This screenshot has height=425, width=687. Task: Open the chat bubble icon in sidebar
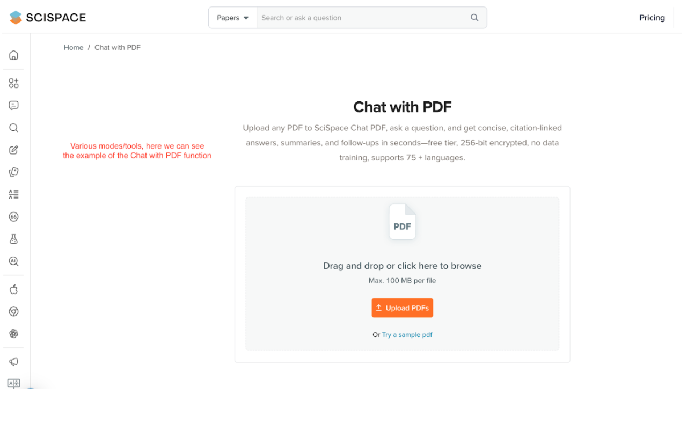click(14, 106)
